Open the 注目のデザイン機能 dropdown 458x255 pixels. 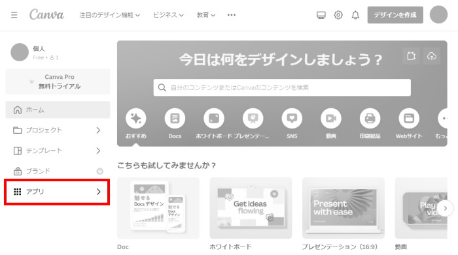(x=109, y=15)
